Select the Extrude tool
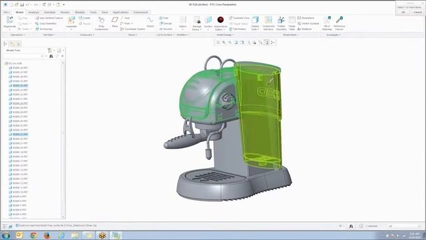This screenshot has height=240, width=426. [x=166, y=23]
